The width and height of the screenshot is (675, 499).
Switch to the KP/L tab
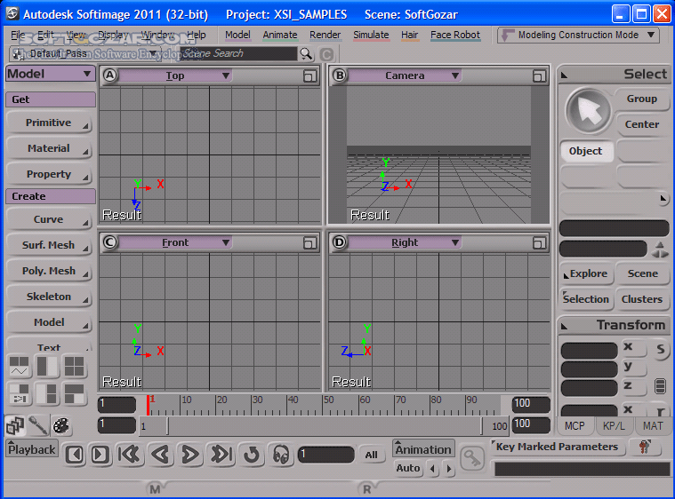[x=614, y=426]
